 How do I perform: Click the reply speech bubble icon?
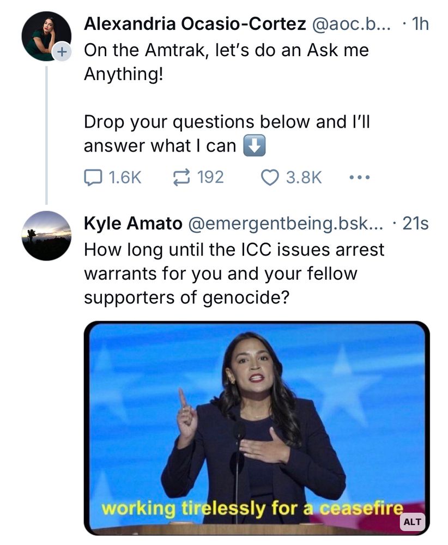coord(93,177)
